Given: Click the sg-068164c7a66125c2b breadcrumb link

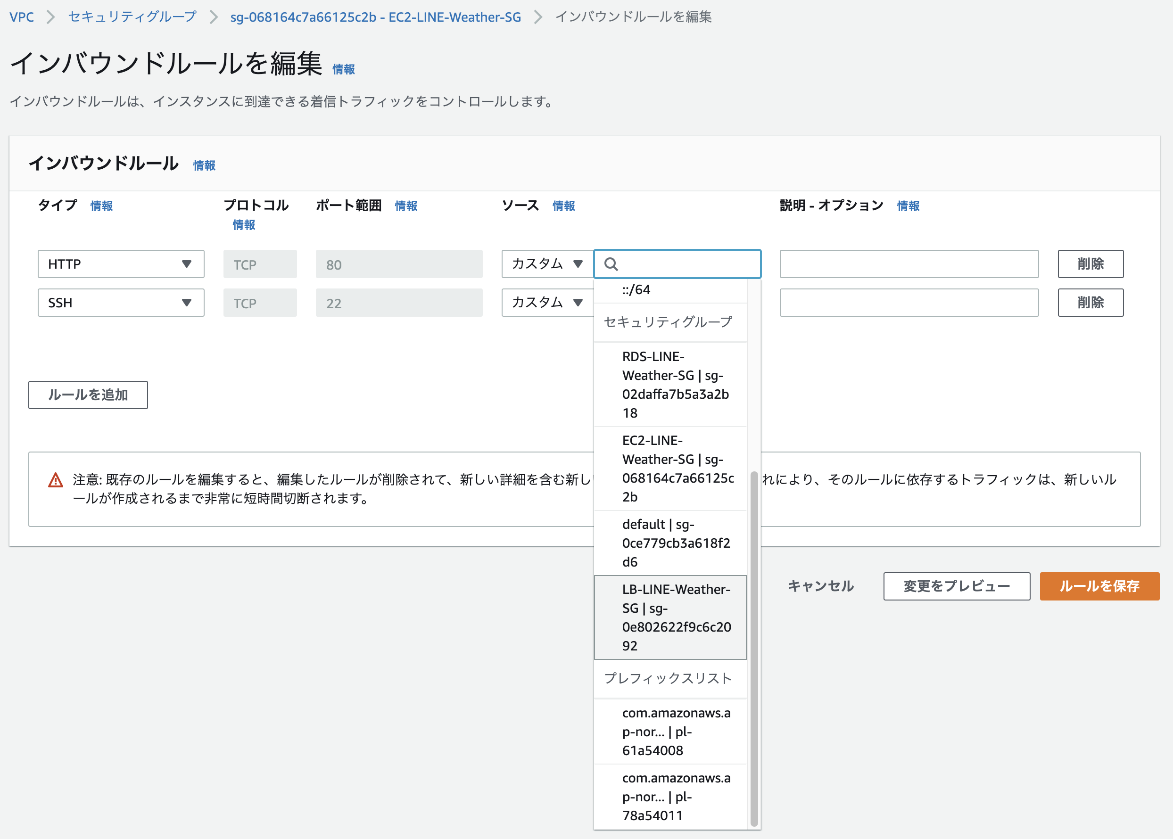Looking at the screenshot, I should (376, 17).
